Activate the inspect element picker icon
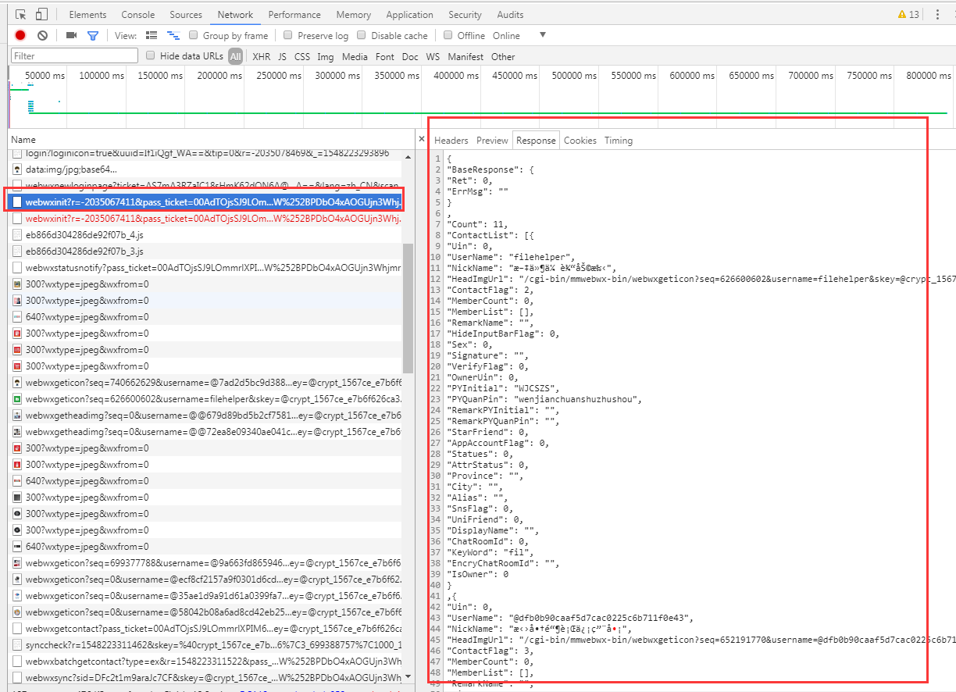The width and height of the screenshot is (956, 692). pyautogui.click(x=21, y=15)
